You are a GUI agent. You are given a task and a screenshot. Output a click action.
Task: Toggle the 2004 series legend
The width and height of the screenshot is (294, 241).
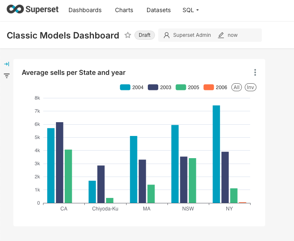click(132, 87)
